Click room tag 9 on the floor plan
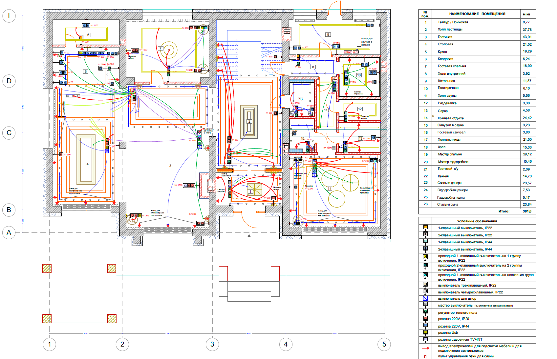 (328, 34)
